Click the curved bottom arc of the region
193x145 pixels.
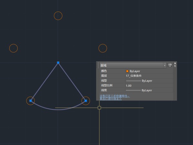58,110
